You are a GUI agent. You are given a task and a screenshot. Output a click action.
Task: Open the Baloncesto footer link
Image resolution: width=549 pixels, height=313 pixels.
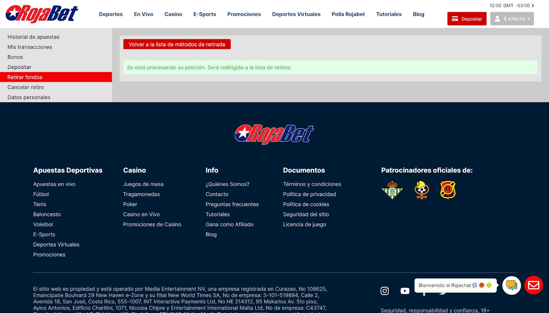click(x=47, y=214)
